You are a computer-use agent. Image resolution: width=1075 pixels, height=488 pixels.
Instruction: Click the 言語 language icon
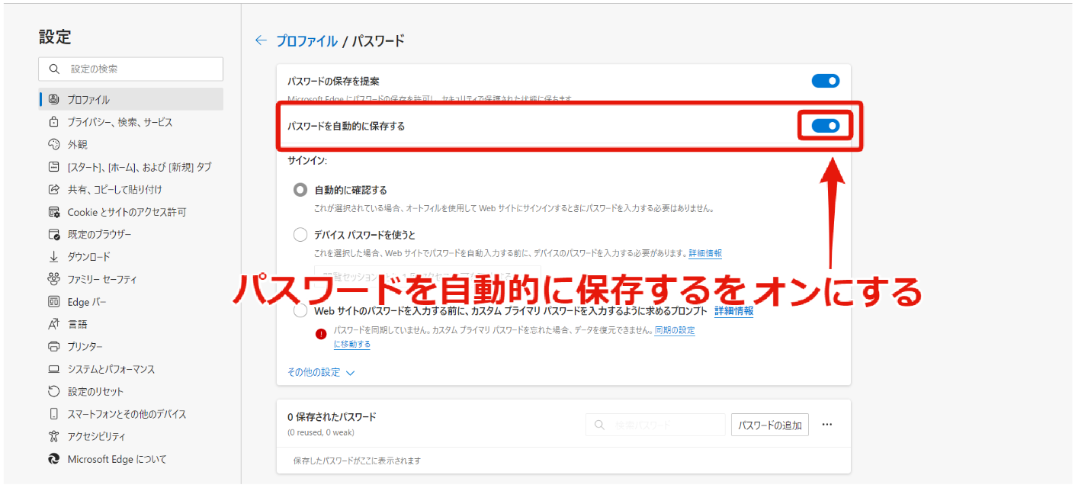(53, 324)
